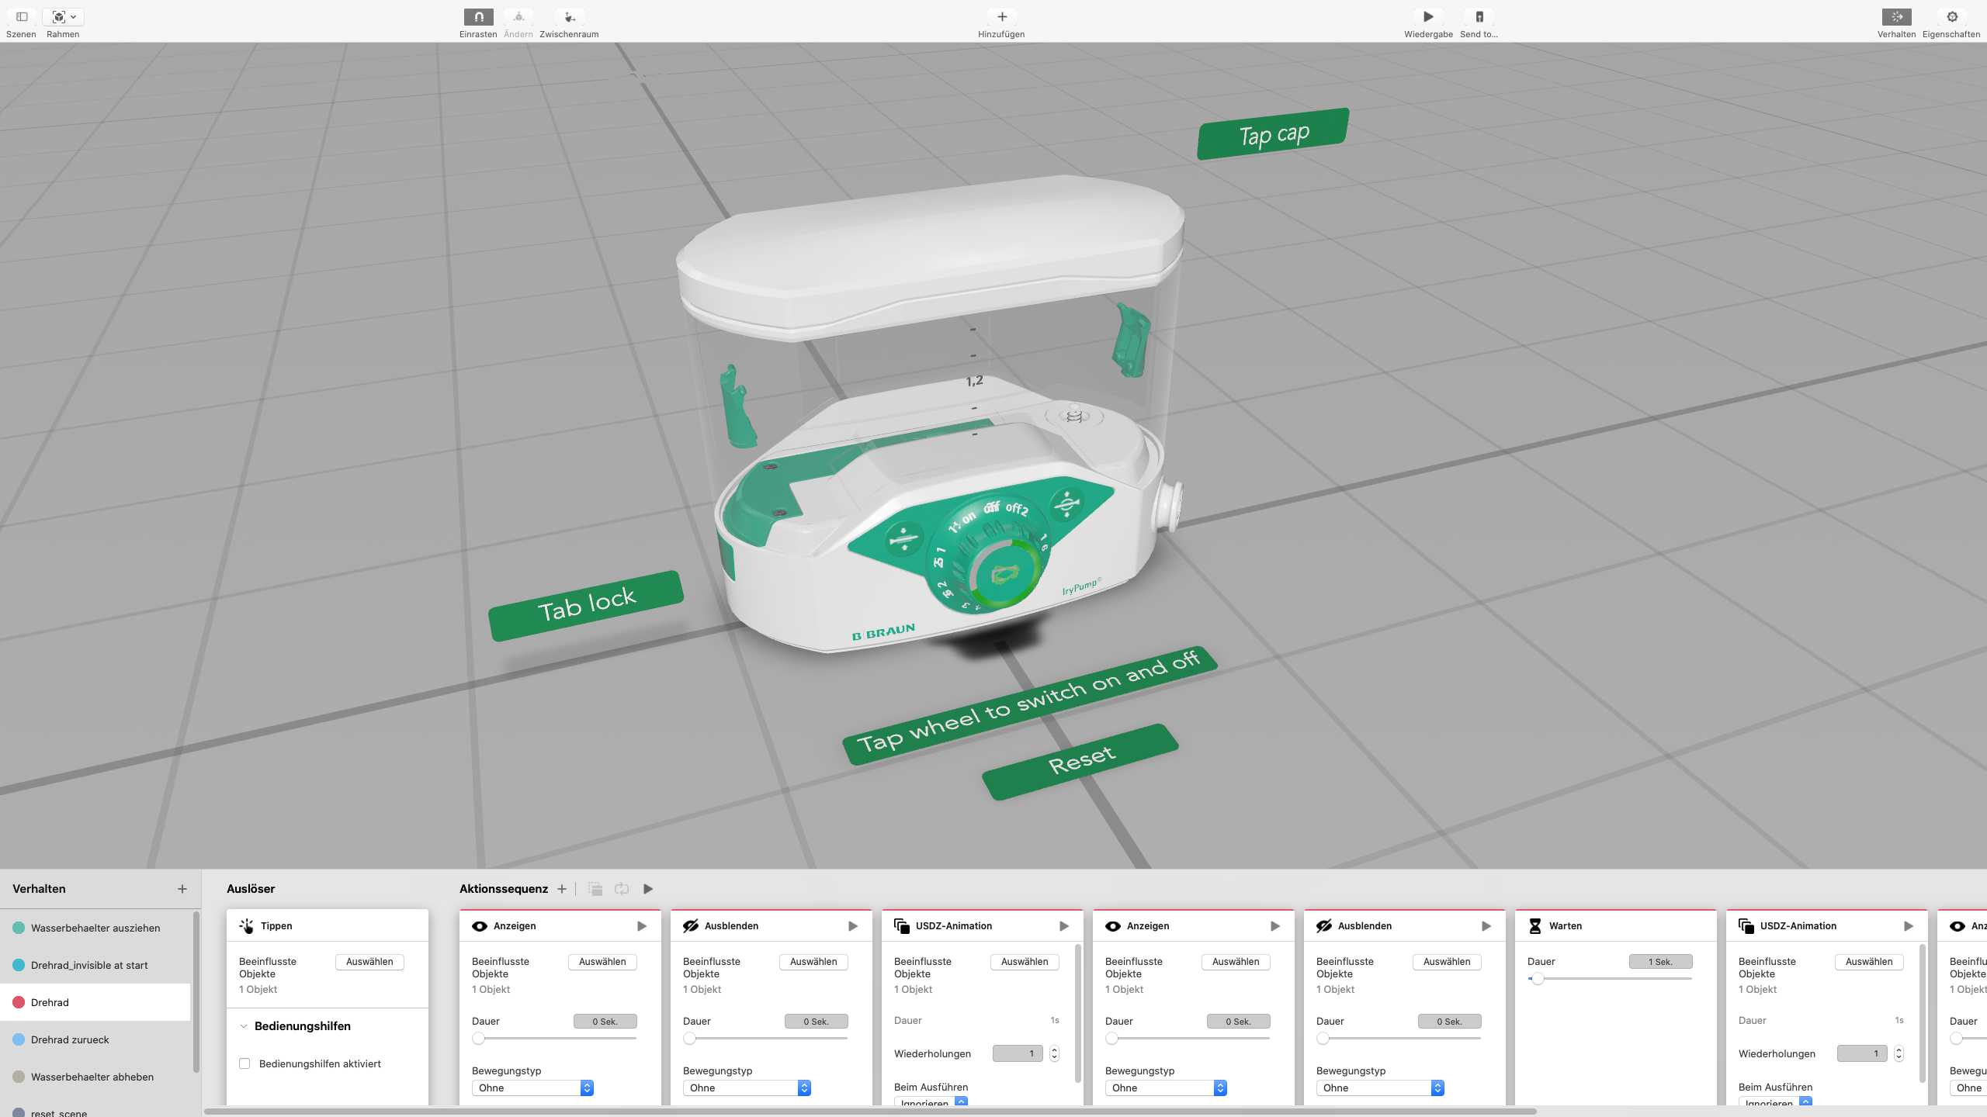Image resolution: width=1987 pixels, height=1117 pixels.
Task: Click the group actions icon in Aktionssequenz
Action: pos(595,889)
